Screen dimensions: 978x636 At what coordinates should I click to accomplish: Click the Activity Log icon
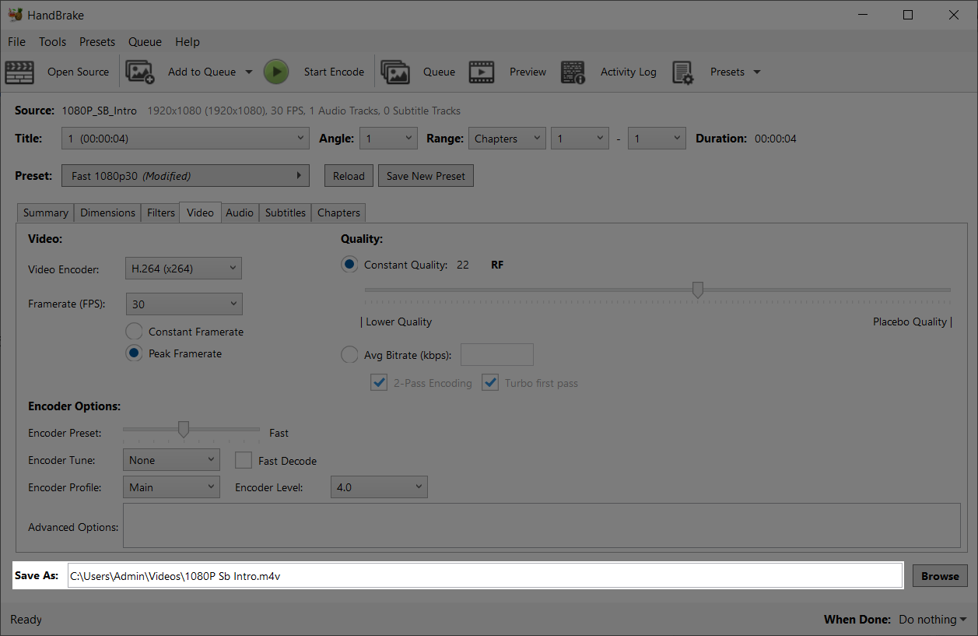pyautogui.click(x=573, y=72)
